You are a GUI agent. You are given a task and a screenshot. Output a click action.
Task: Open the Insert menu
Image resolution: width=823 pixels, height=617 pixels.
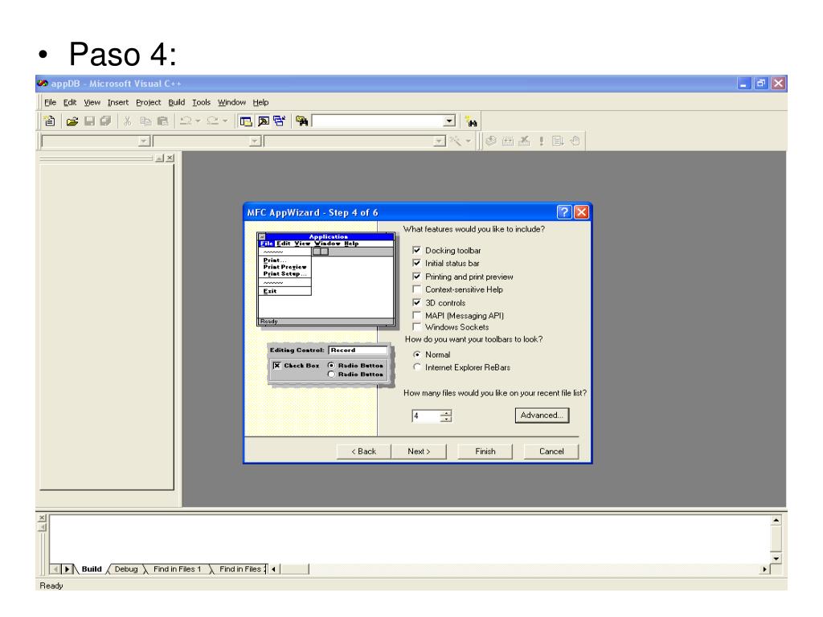click(118, 102)
